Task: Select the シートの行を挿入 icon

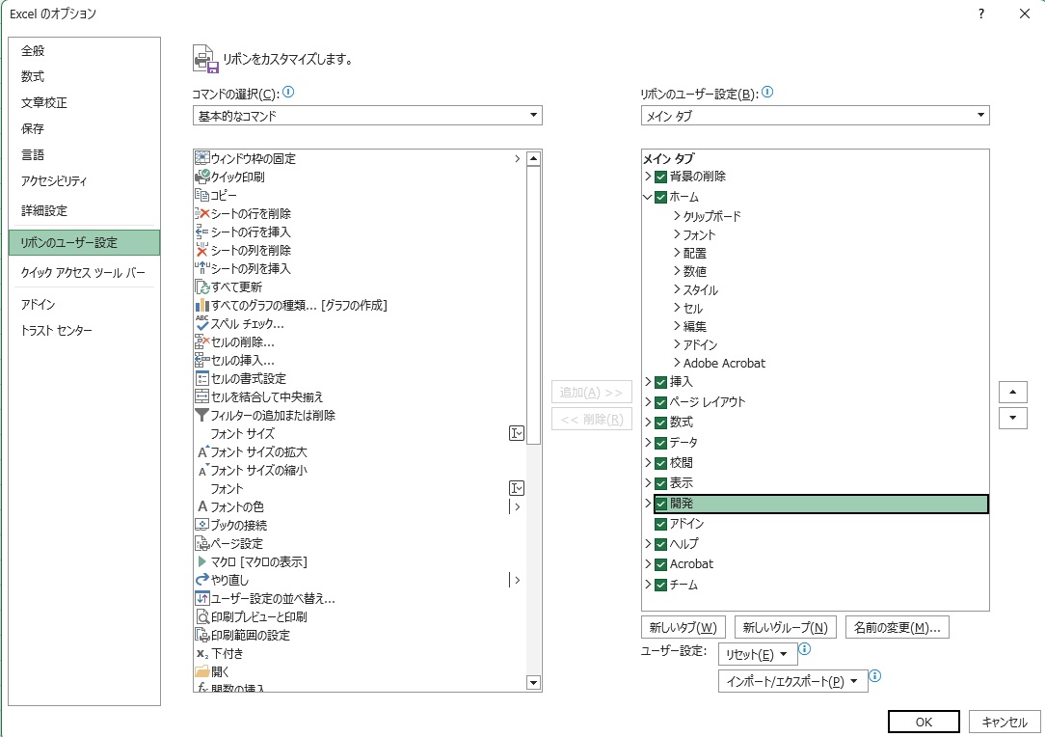Action: click(201, 232)
